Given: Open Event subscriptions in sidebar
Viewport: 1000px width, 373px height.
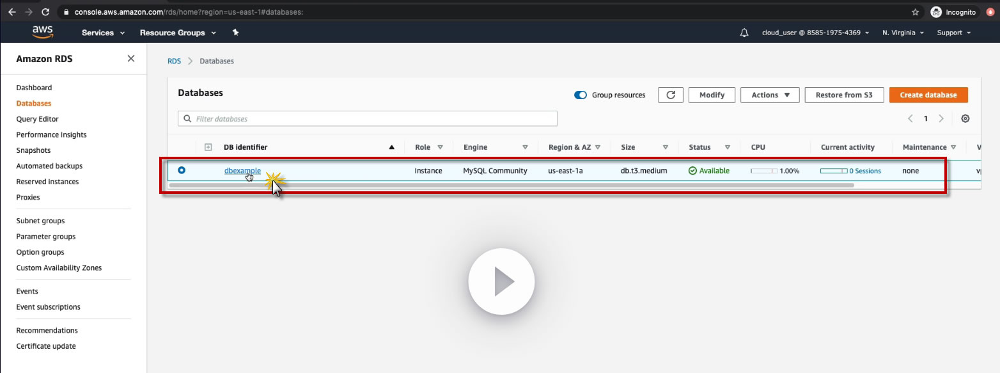Looking at the screenshot, I should point(48,307).
